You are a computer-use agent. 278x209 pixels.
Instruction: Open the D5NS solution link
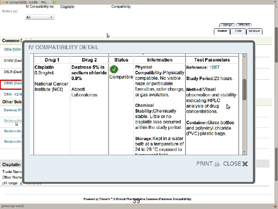(x=13, y=83)
